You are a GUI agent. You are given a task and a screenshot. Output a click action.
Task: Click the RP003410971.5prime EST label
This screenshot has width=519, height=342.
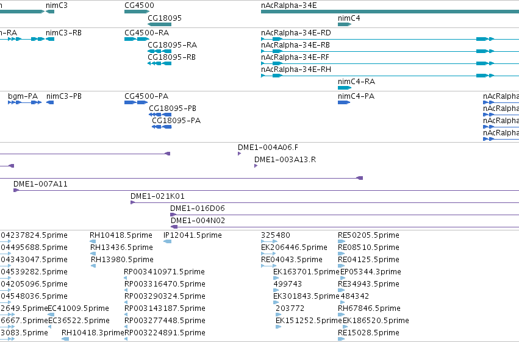click(x=164, y=273)
